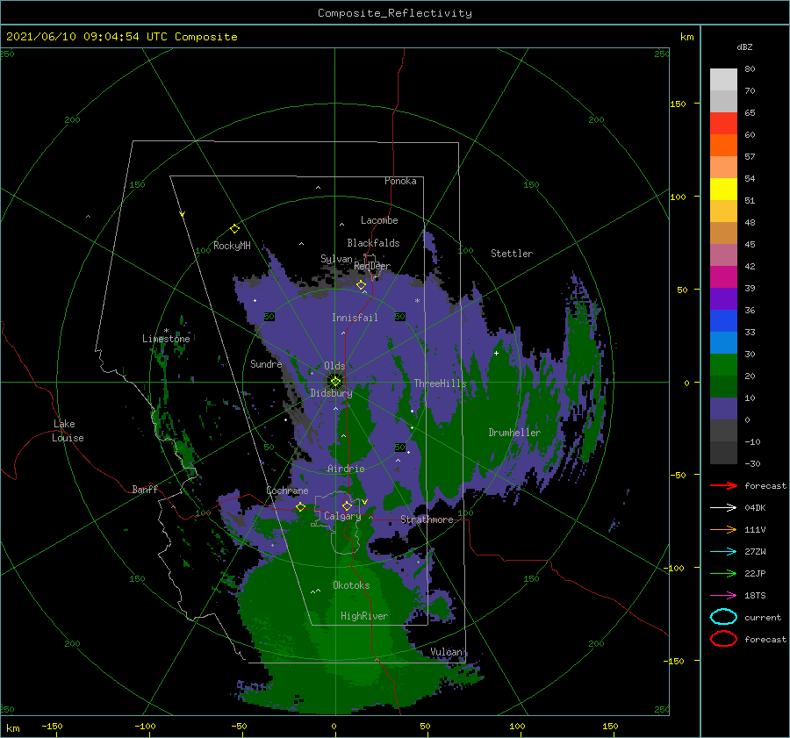This screenshot has height=738, width=790.
Task: Select yellow diamond marker below Cochrane
Action: [x=300, y=507]
